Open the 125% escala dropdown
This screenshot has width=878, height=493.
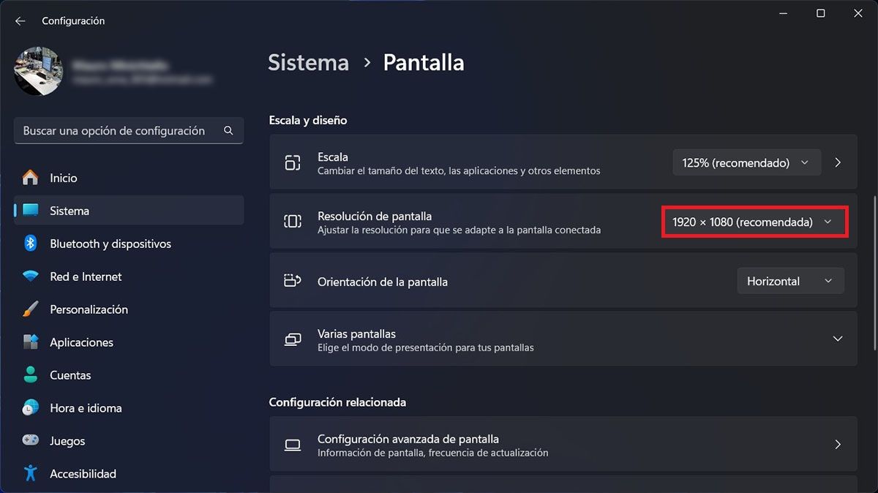tap(746, 162)
